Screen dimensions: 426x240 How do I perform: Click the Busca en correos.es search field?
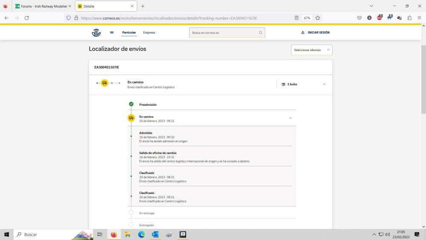click(224, 32)
